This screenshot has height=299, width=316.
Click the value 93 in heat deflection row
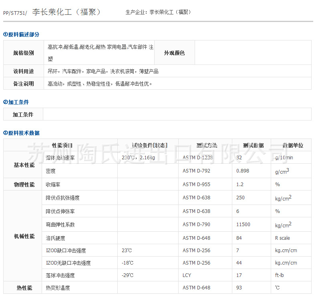pyautogui.click(x=239, y=288)
